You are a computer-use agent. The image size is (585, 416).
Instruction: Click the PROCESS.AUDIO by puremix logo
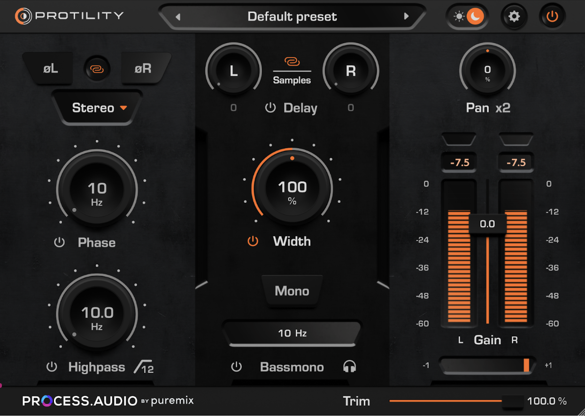pyautogui.click(x=108, y=401)
